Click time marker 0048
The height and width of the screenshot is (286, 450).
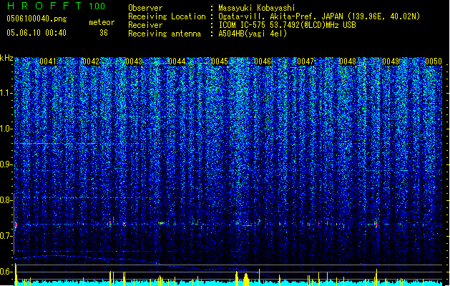click(x=348, y=61)
